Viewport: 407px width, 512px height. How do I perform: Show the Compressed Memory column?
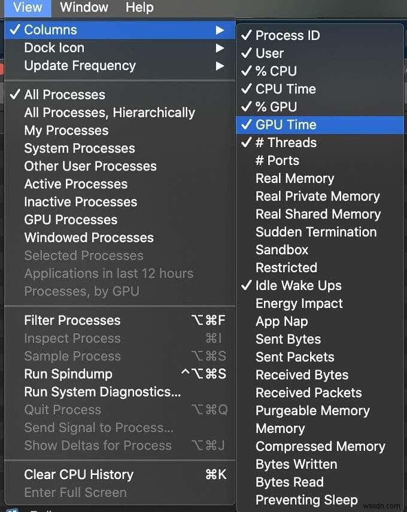[320, 446]
